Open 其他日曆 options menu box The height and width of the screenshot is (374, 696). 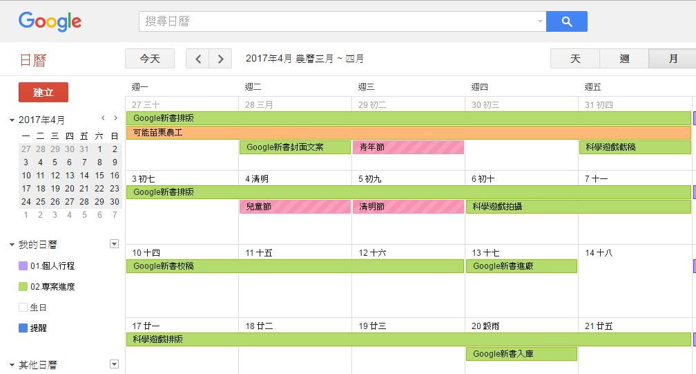tap(114, 364)
